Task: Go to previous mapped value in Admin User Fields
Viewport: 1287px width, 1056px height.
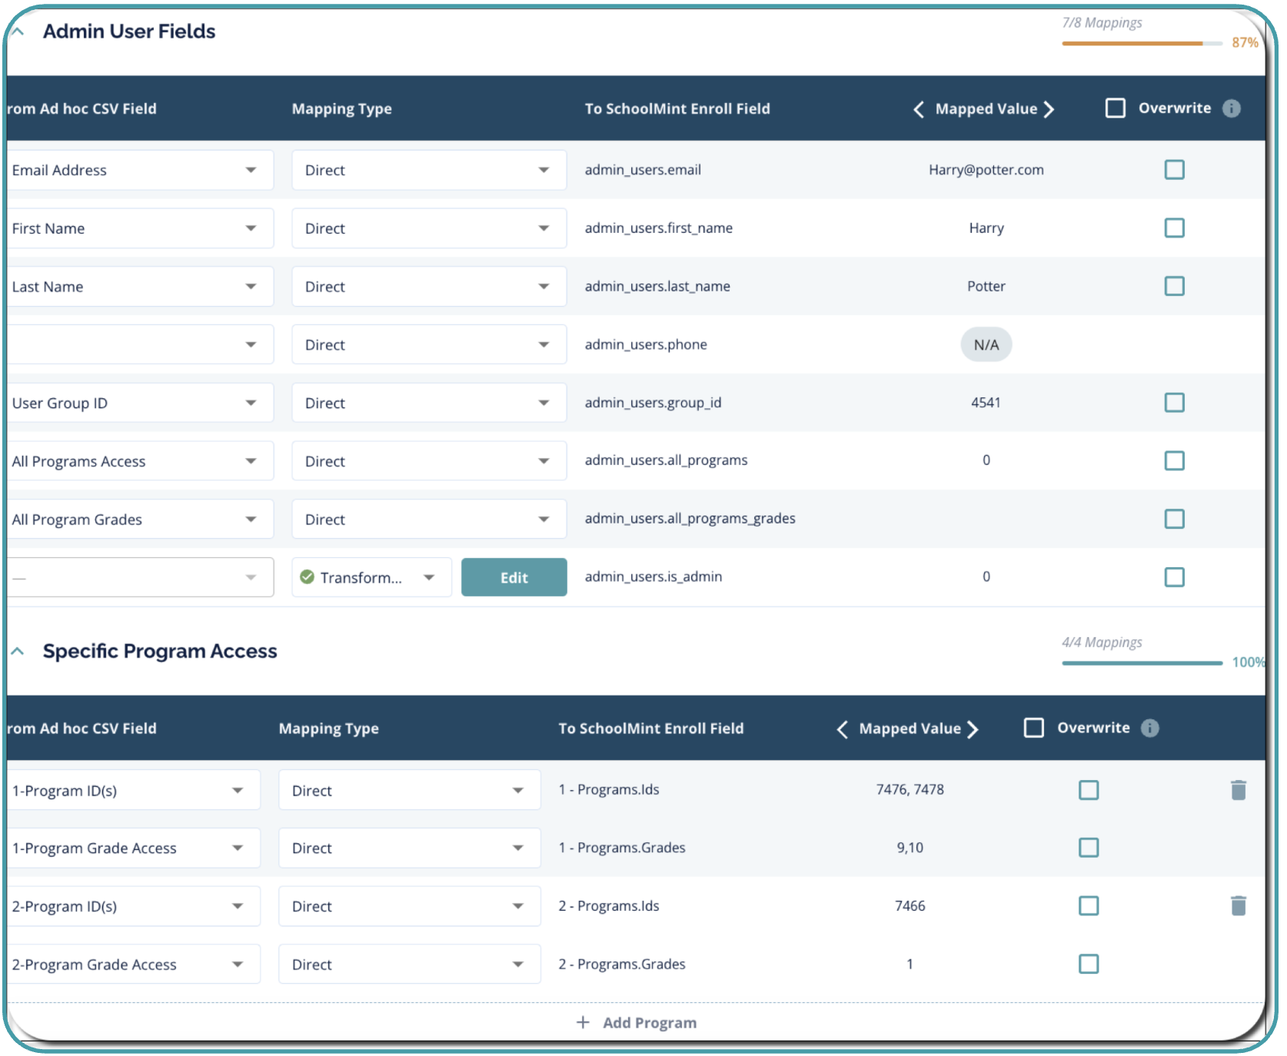Action: click(x=918, y=109)
